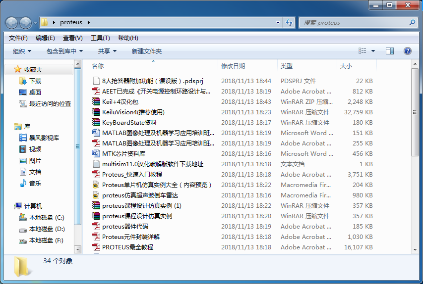Screen dimensions: 423x284
Task: Click the folder icon in address bar
Action: pos(45,22)
